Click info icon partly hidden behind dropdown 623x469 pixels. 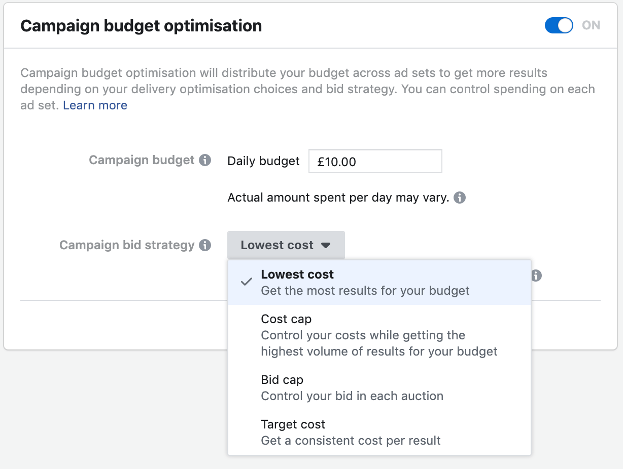[x=536, y=276]
